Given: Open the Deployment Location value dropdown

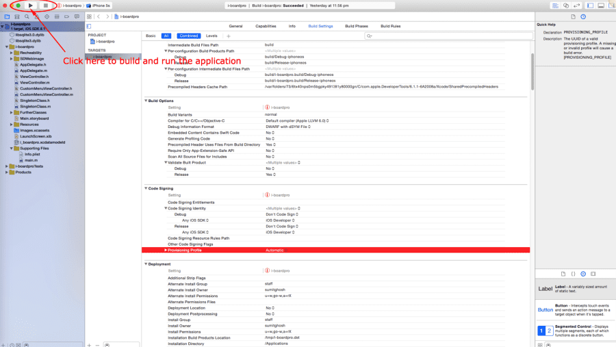Looking at the screenshot, I should tap(270, 308).
